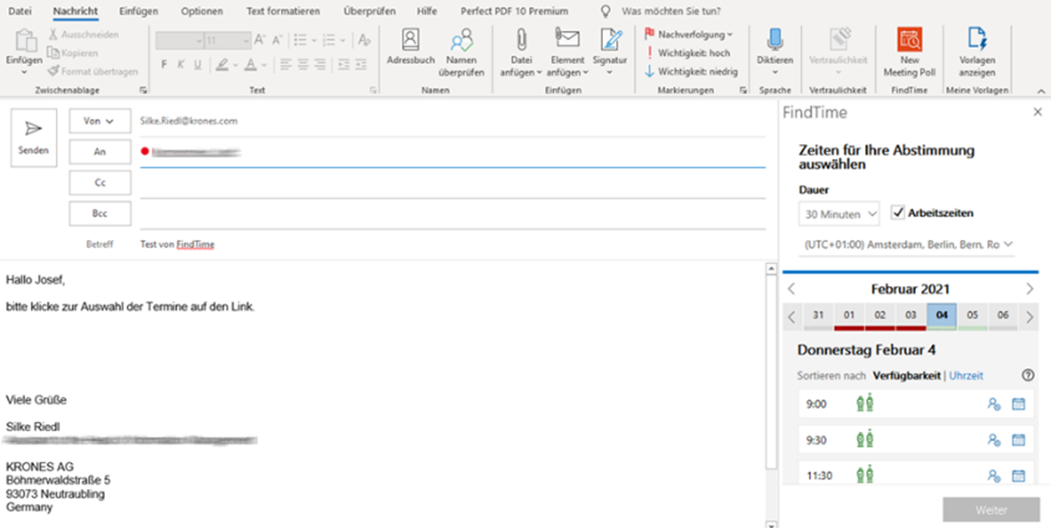This screenshot has width=1051, height=528.
Task: Increase the paragraph indent
Action: 361,65
